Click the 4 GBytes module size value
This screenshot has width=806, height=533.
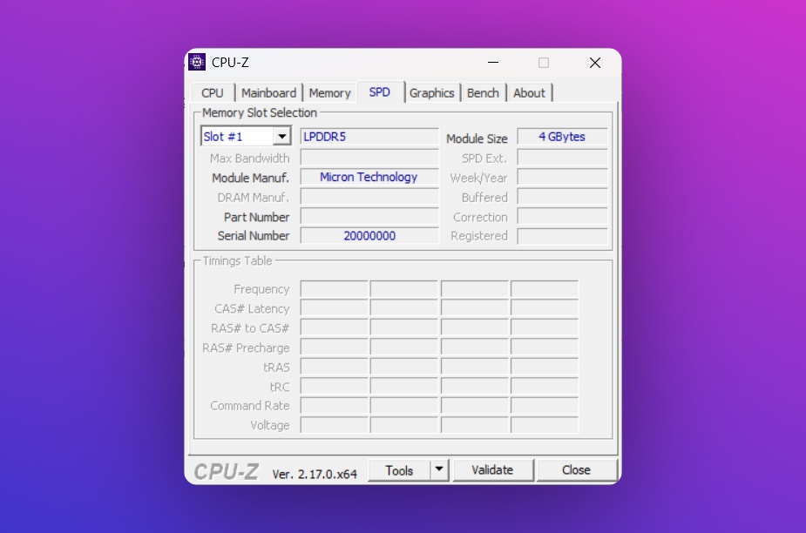pyautogui.click(x=562, y=137)
